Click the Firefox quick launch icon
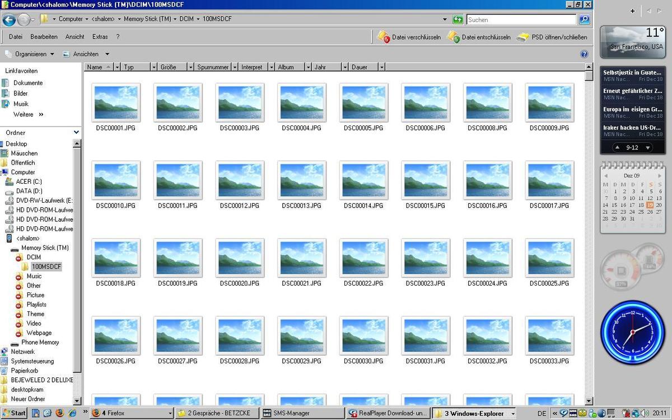 (x=60, y=413)
